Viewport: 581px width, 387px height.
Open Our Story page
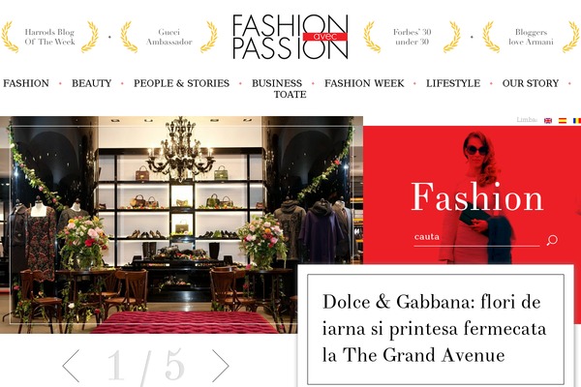click(531, 83)
